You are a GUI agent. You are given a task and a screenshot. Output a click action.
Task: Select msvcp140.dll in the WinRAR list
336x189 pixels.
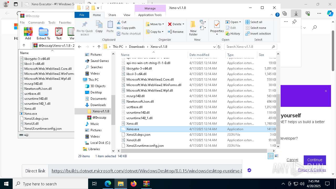tap(33, 84)
